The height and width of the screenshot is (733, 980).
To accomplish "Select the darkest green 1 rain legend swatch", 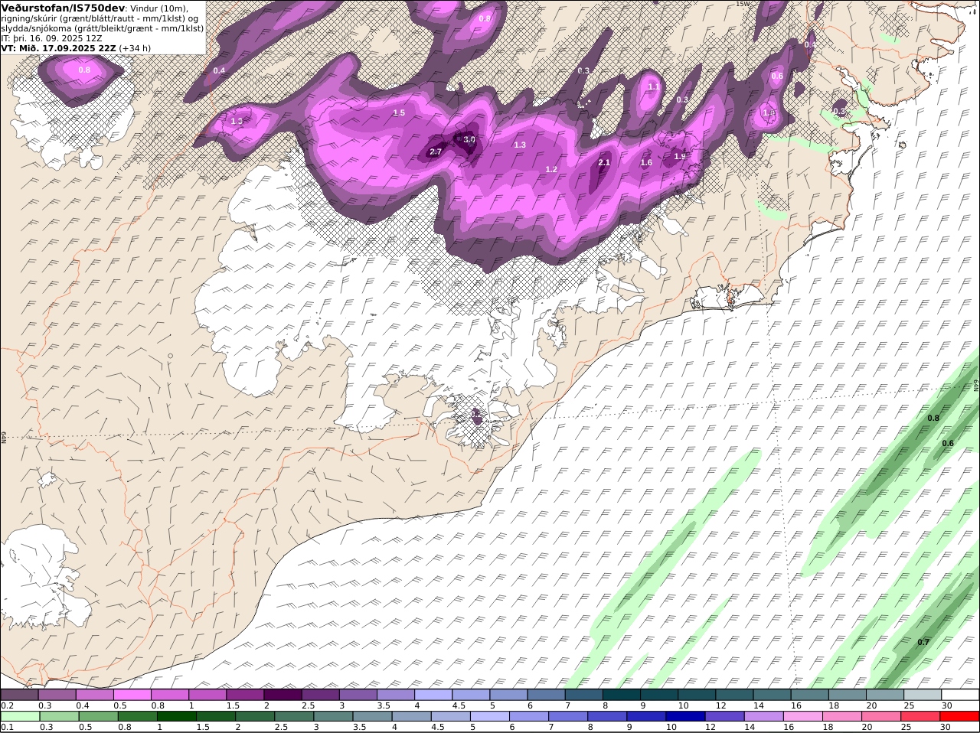I will [x=176, y=716].
